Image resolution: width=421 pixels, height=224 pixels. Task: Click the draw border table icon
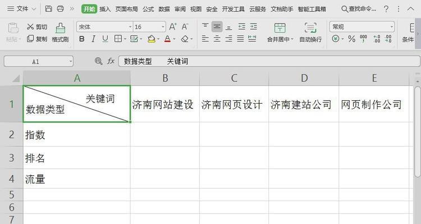click(x=134, y=39)
